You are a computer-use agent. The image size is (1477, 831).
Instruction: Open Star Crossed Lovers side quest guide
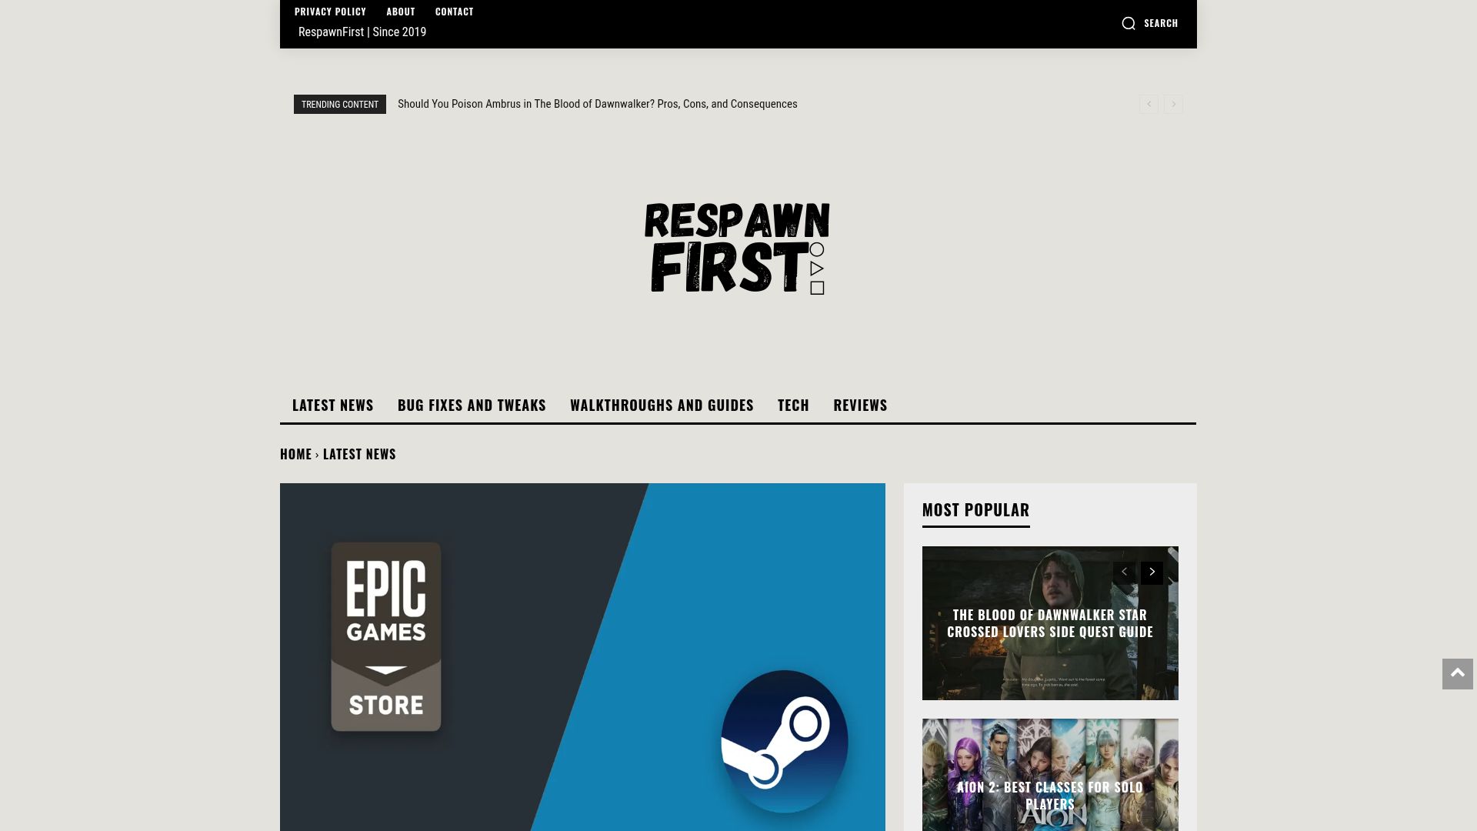click(x=1049, y=623)
